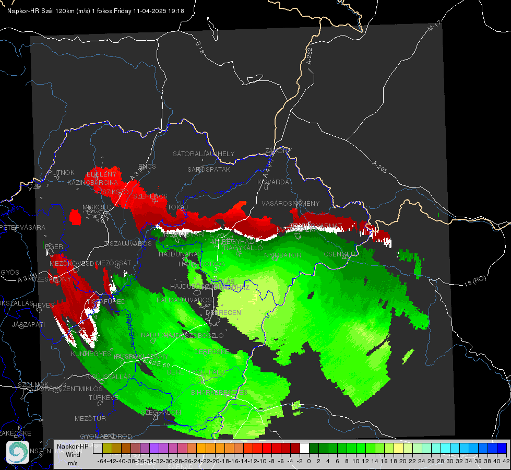
Task: Select the TISZAFÜRED label
Action: [x=105, y=301]
